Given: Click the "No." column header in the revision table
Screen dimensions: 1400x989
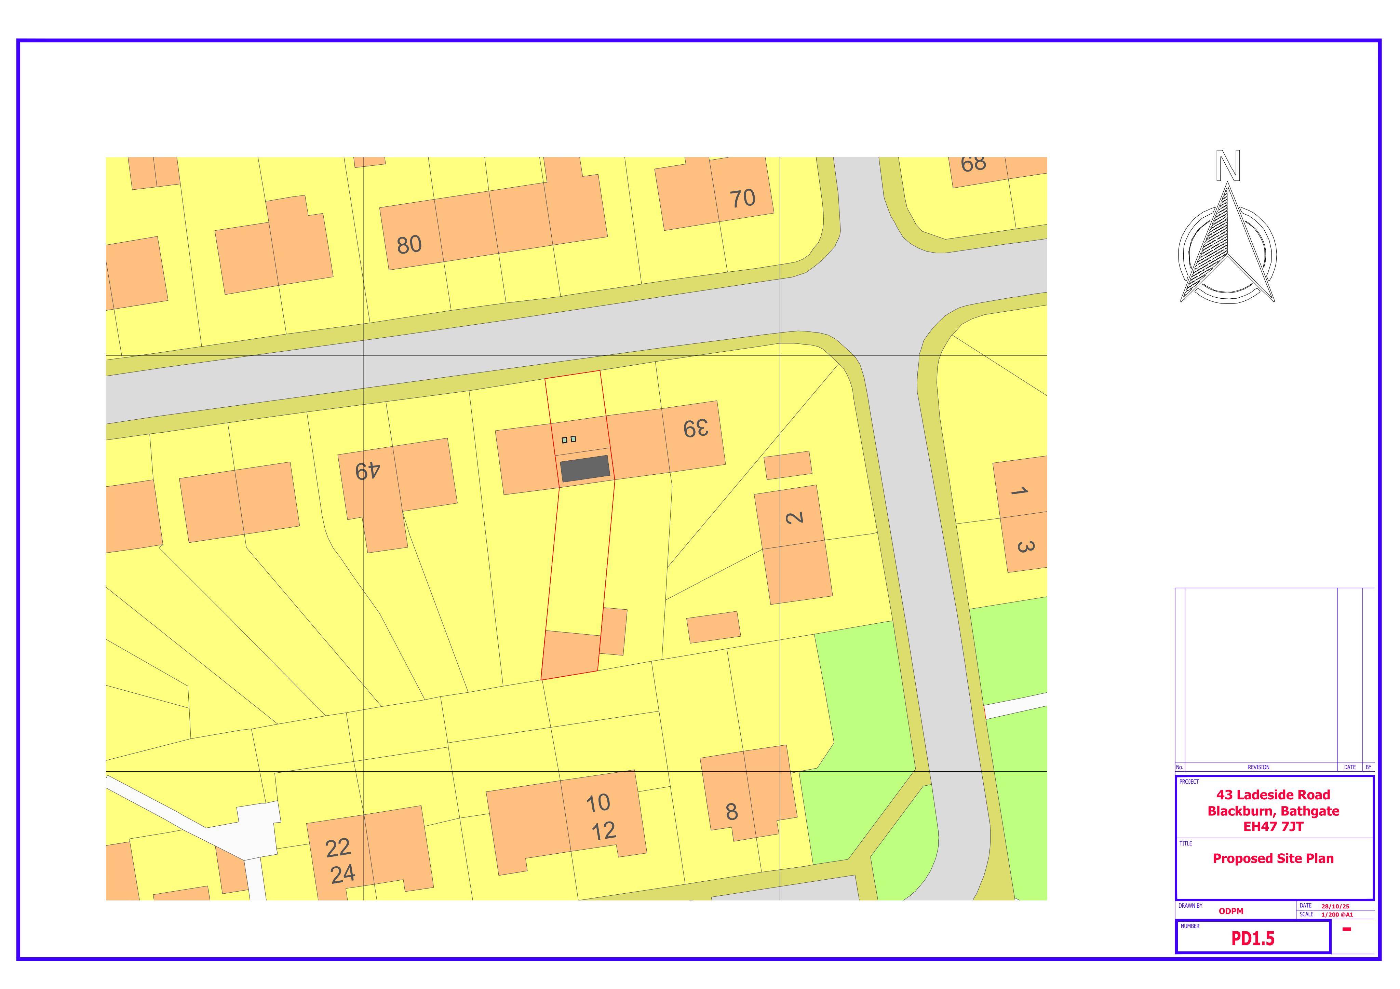Looking at the screenshot, I should [1180, 767].
